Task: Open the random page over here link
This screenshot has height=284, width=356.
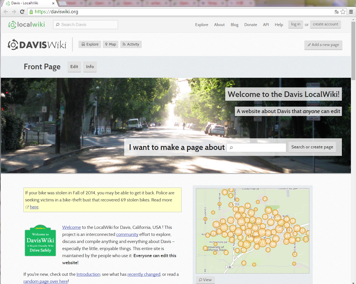Action: [45, 281]
